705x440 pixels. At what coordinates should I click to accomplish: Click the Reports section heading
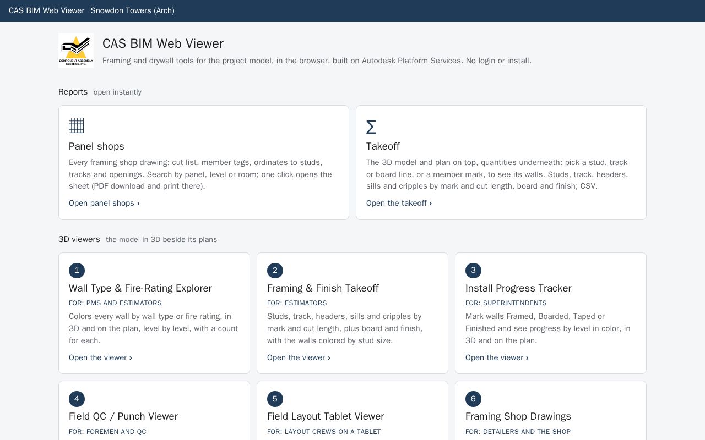coord(73,92)
